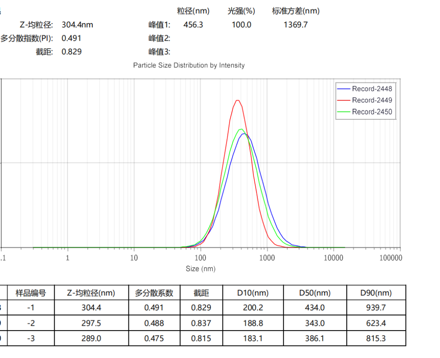Click the 样品编号 column header
The image size is (440, 358).
31,293
